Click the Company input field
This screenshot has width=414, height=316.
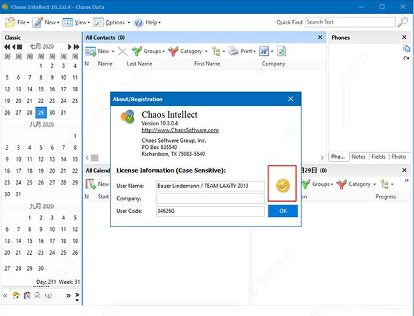tap(210, 198)
